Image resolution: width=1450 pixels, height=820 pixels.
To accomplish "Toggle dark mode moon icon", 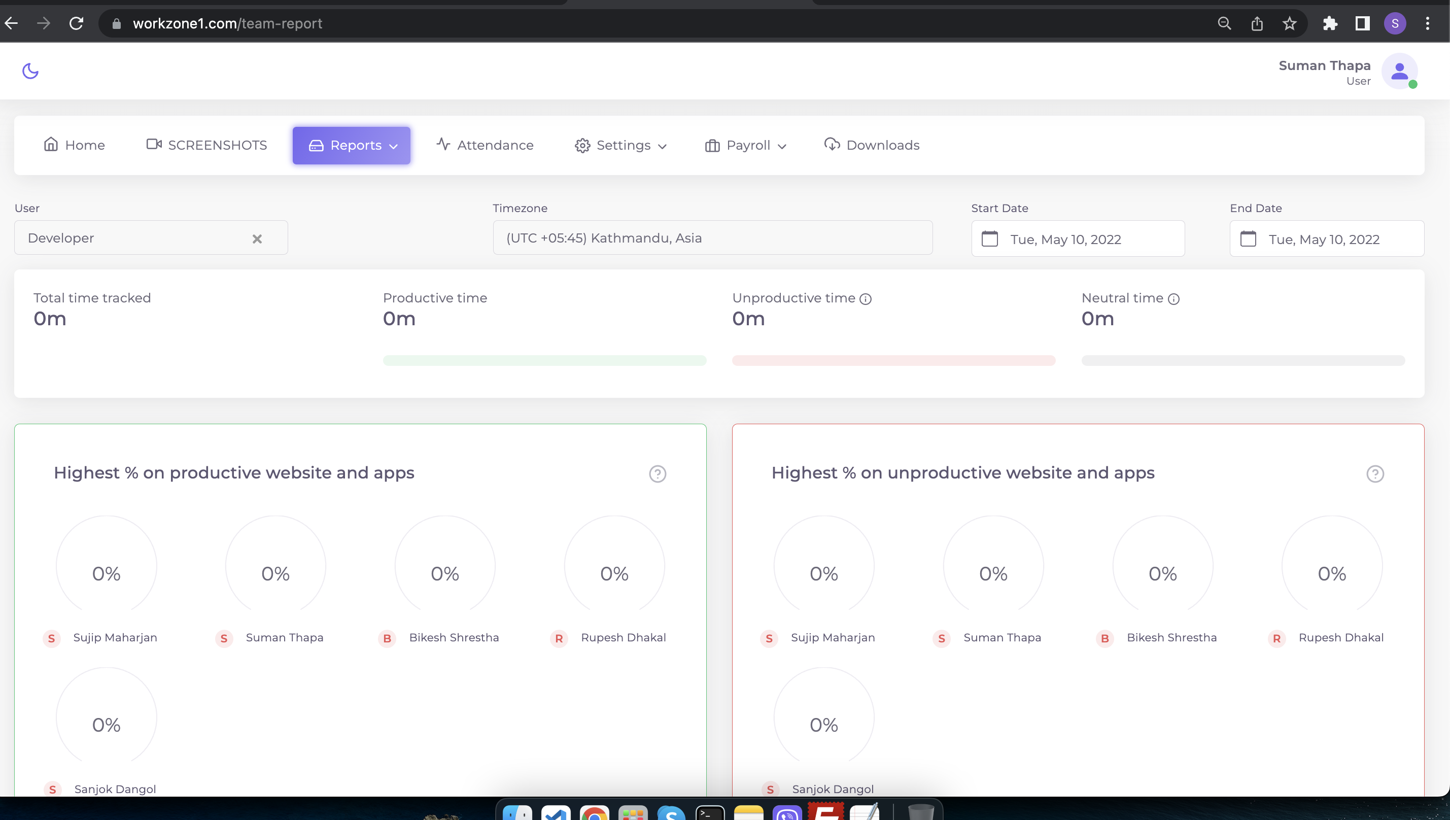I will point(30,71).
